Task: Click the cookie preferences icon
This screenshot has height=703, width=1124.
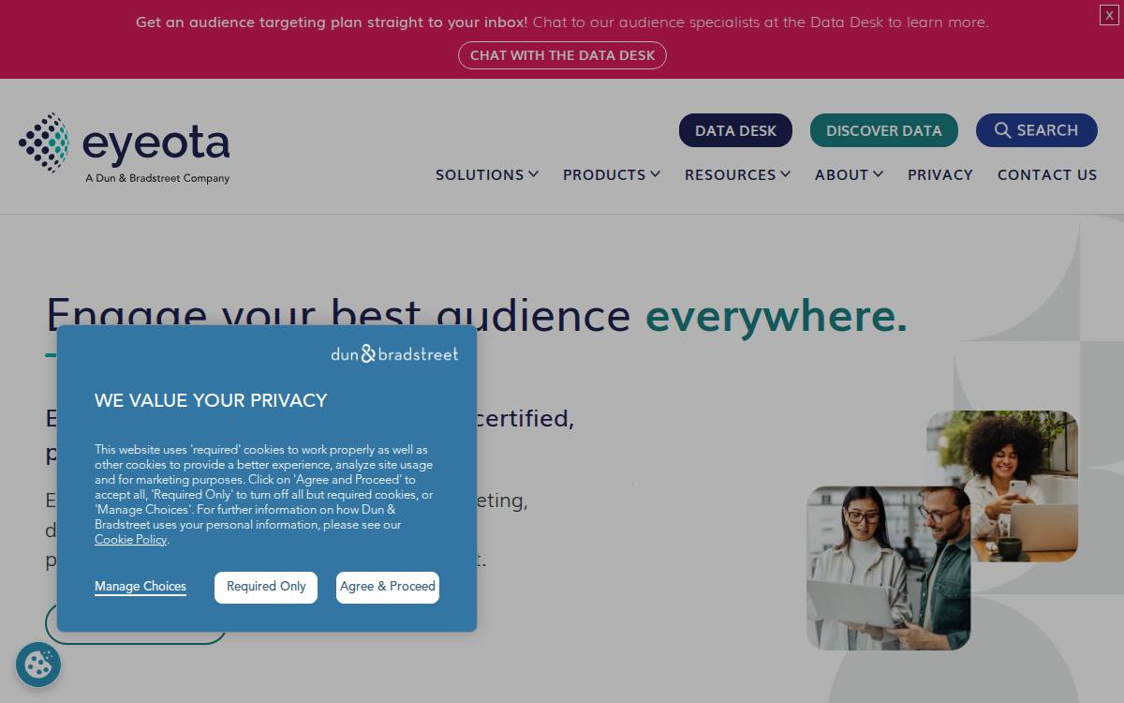Action: [x=38, y=665]
